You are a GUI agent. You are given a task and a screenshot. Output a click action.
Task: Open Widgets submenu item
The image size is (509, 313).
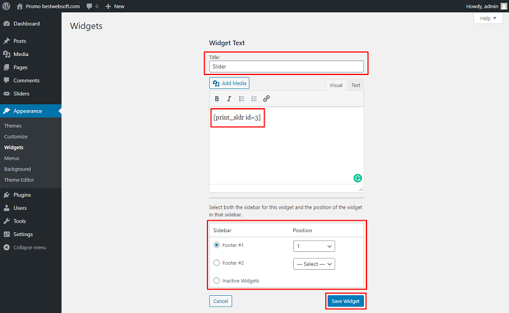tap(13, 148)
